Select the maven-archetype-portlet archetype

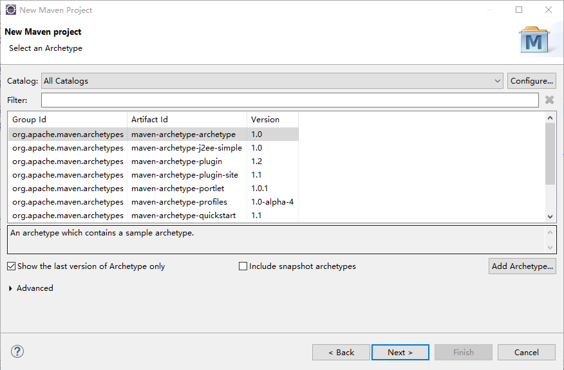click(153, 189)
